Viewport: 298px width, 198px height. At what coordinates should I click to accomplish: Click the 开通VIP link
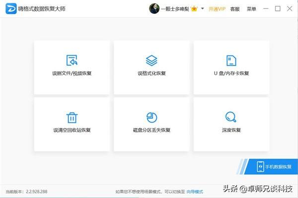click(217, 9)
